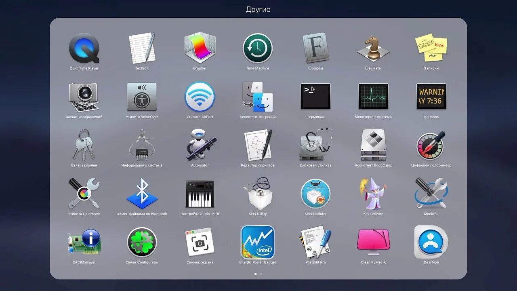Select the first folder page dot

255,274
